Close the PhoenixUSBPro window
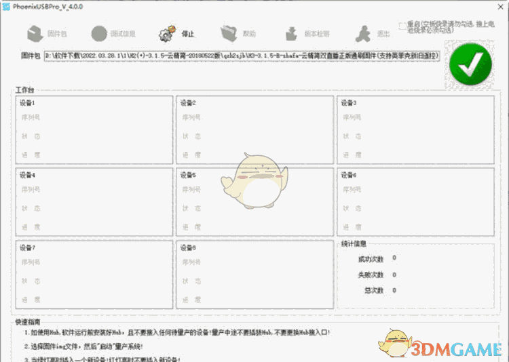 pyautogui.click(x=500, y=7)
